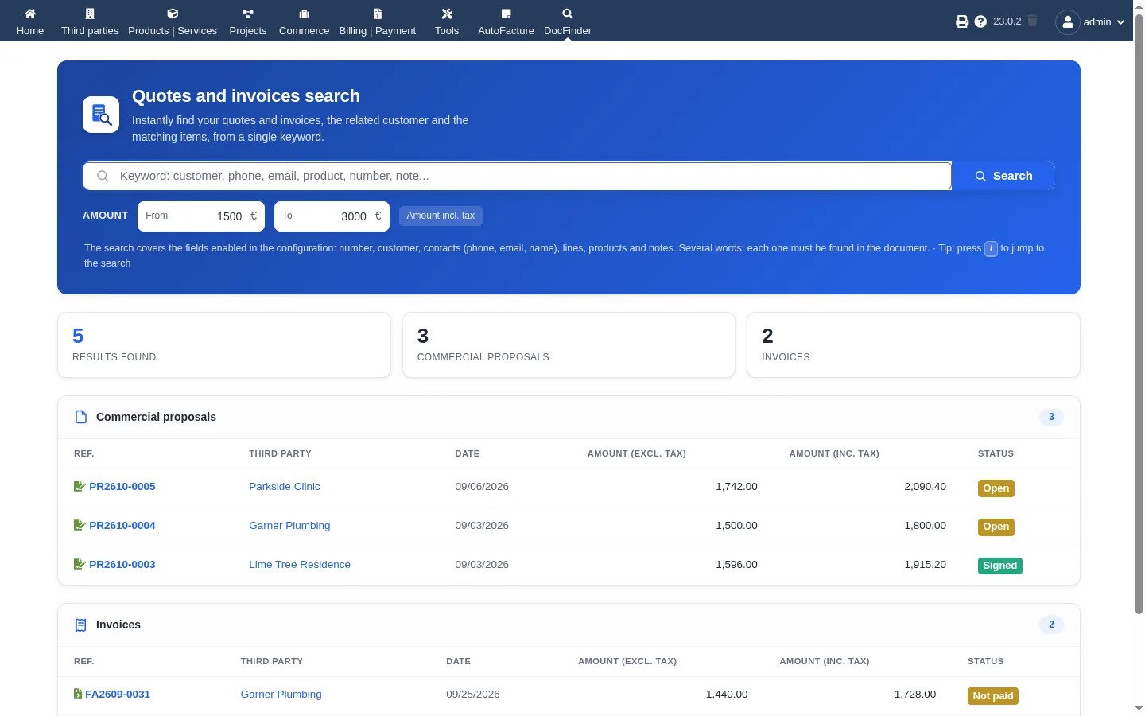This screenshot has height=716, width=1145.
Task: Click the proposal icon beside PR2610-0004
Action: (80, 525)
